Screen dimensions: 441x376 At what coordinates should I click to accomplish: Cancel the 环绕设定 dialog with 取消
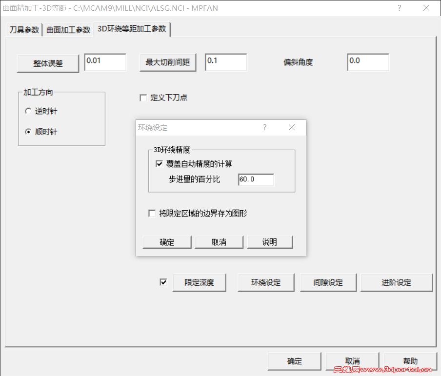point(219,242)
